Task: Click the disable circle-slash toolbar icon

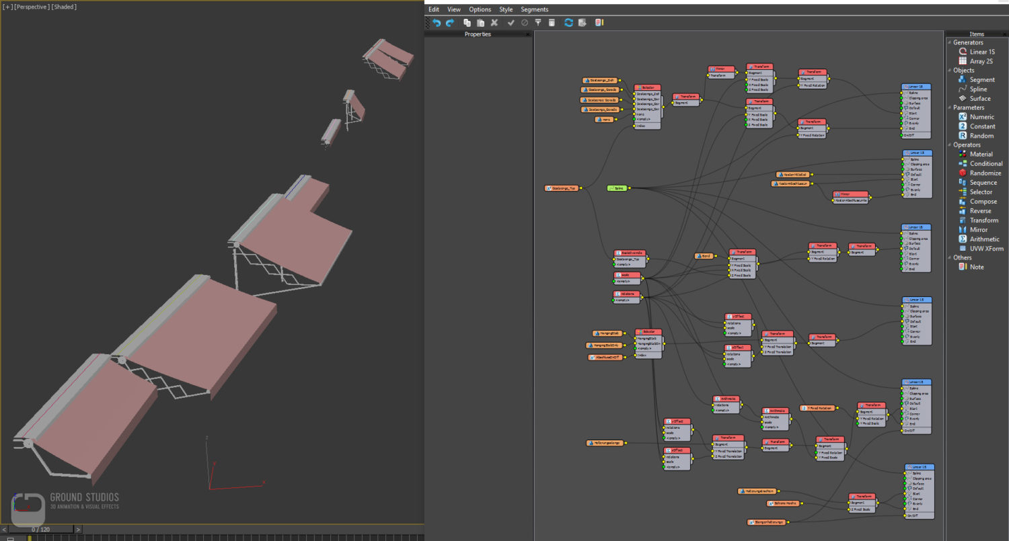Action: point(525,23)
